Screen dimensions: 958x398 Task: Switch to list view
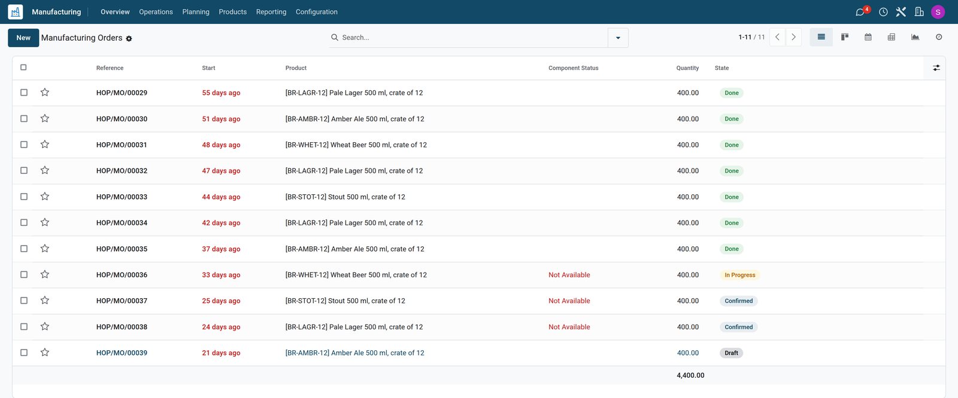[x=821, y=37]
